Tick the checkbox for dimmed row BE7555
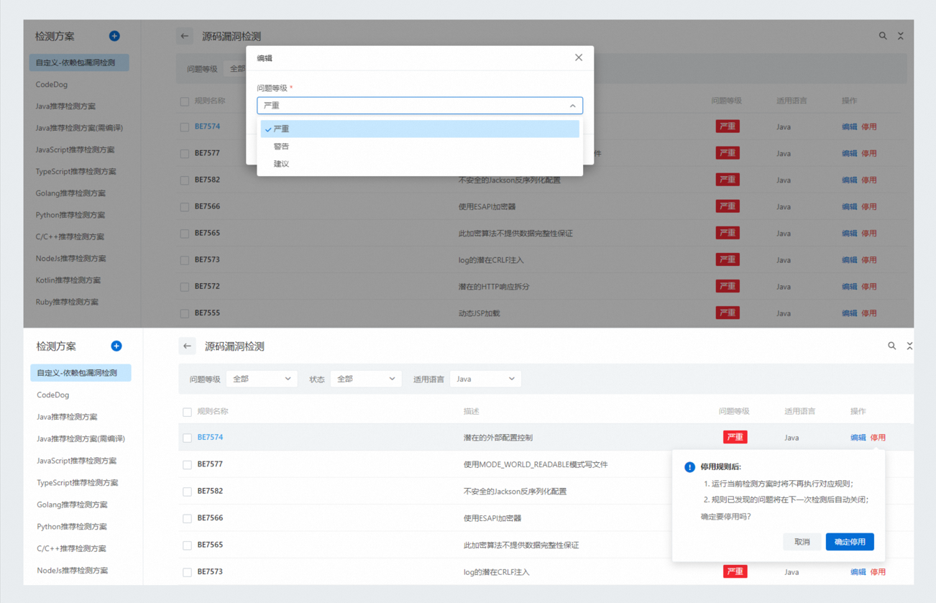 [185, 313]
